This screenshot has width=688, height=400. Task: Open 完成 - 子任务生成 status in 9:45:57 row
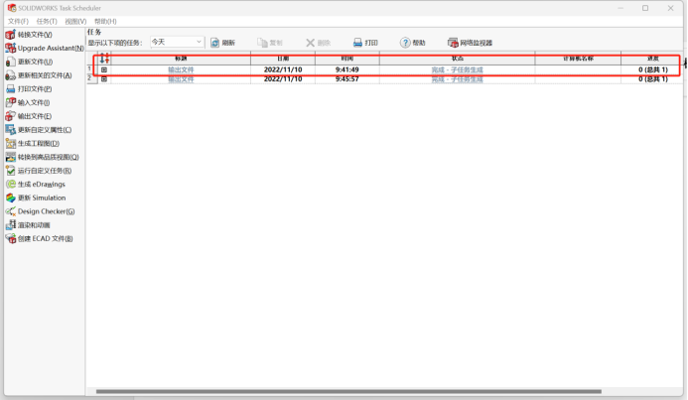458,79
